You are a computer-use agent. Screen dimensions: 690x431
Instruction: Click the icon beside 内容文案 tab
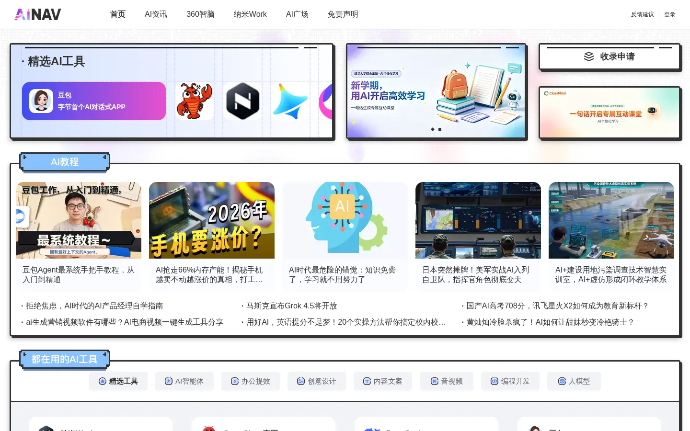point(367,381)
